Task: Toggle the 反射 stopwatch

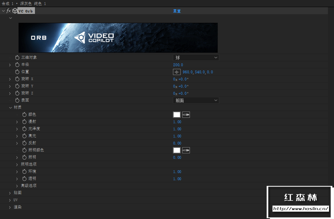Action: click(24, 143)
